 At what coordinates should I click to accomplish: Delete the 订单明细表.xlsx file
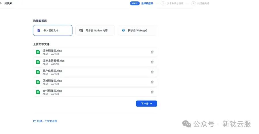click(152, 52)
